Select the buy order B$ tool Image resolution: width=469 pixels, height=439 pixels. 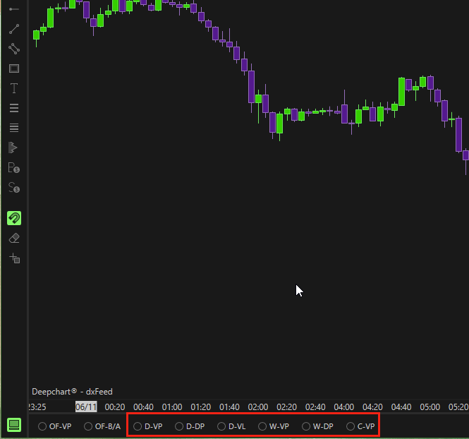[14, 167]
